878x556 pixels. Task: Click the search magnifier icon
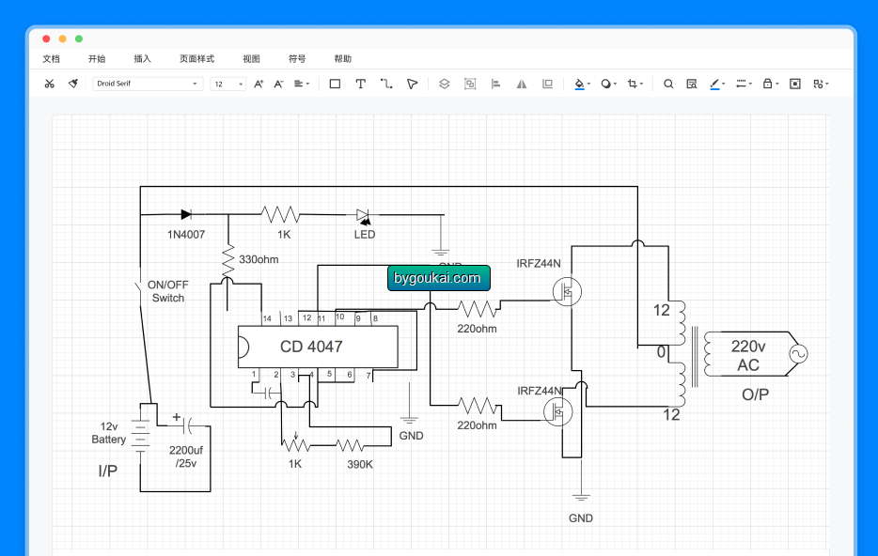668,84
